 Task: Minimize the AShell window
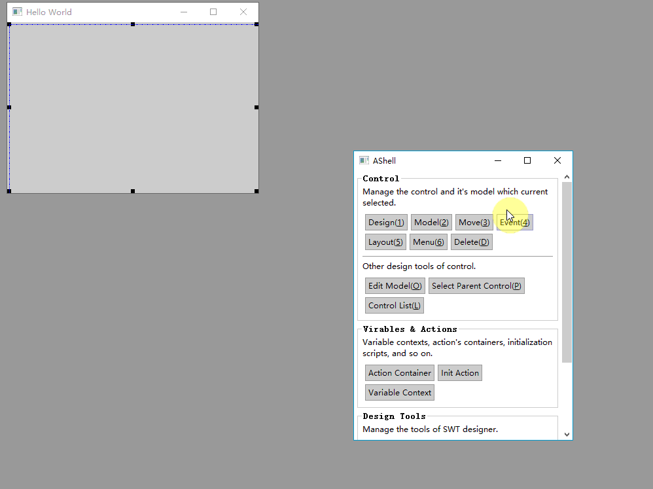[498, 160]
